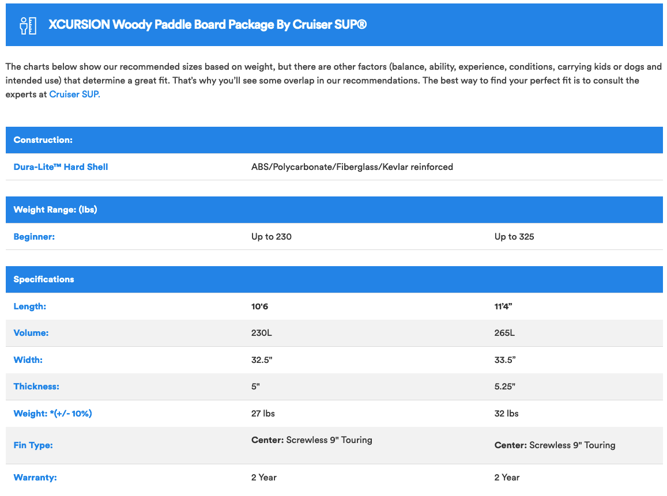Open the Dura-Lite Hard Shell link

coord(61,167)
